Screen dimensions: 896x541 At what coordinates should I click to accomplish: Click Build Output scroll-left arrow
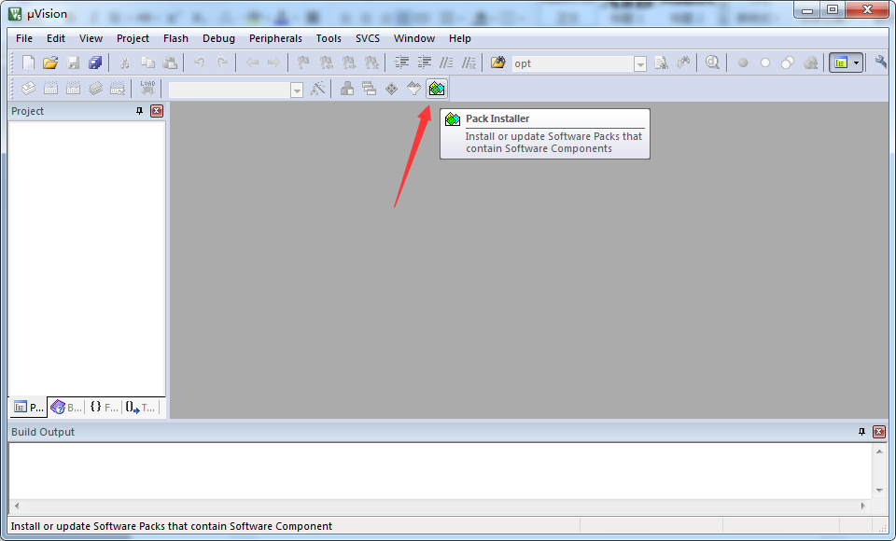17,506
